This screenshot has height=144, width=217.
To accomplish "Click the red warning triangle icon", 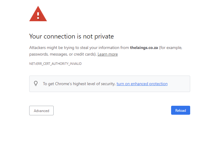I will [38, 14].
